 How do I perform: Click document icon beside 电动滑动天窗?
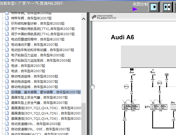[7, 44]
